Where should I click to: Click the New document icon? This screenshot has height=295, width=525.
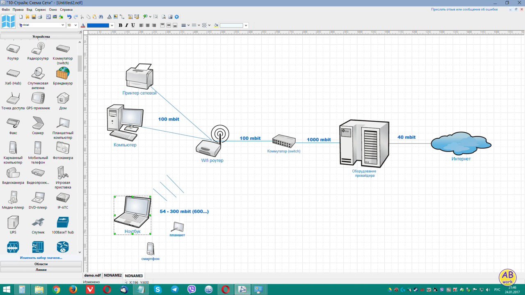(x=21, y=17)
